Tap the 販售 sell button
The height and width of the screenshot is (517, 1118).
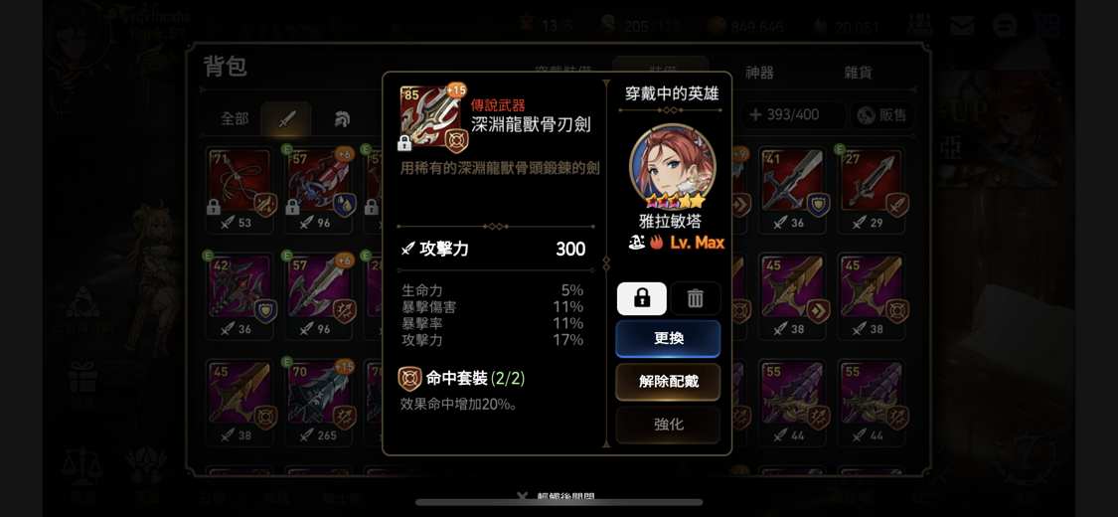pos(882,115)
